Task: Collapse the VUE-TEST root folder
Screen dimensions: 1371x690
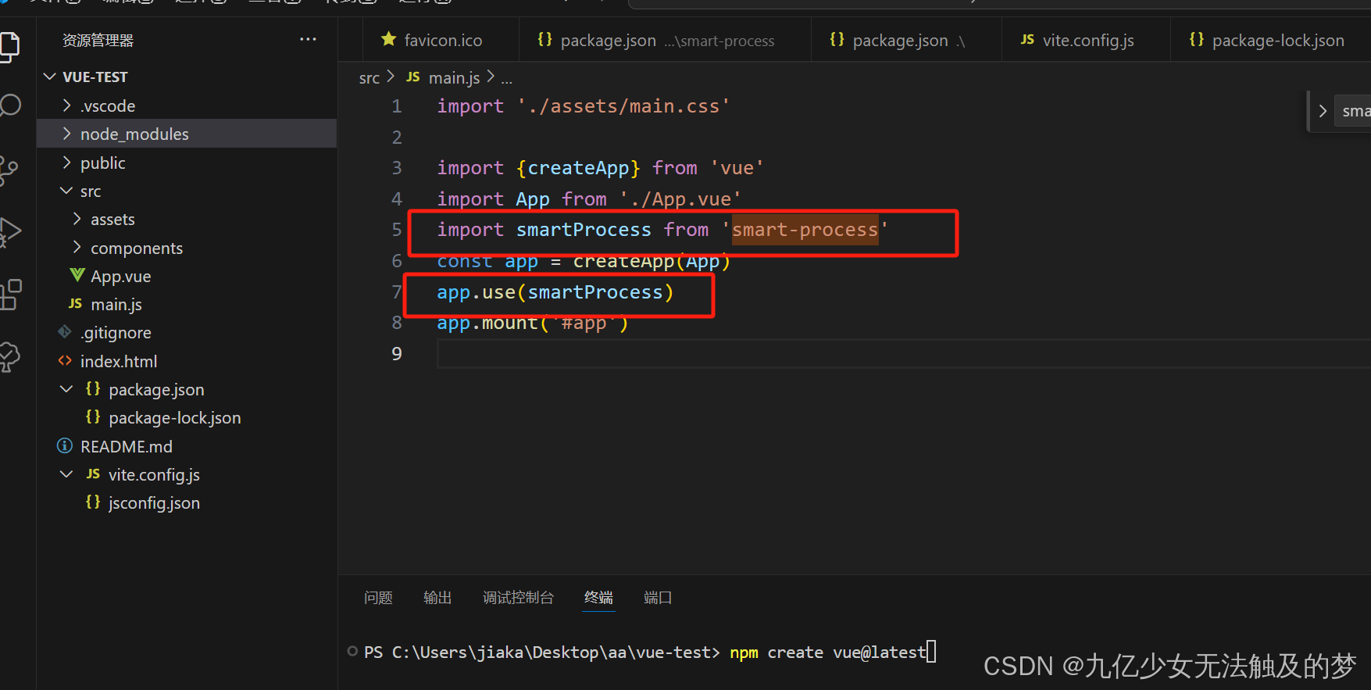Action: pyautogui.click(x=50, y=77)
